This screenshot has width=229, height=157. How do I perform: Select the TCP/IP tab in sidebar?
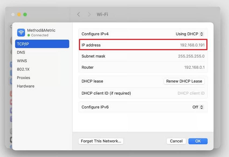tap(42, 44)
